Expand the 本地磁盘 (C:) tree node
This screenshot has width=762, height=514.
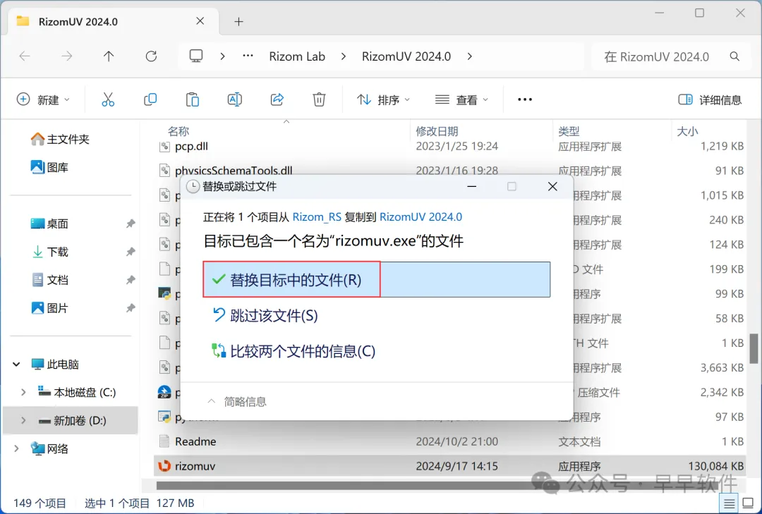23,392
